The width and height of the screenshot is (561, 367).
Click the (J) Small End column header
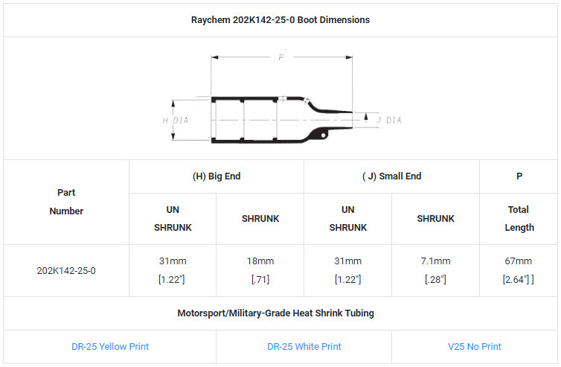coord(391,176)
